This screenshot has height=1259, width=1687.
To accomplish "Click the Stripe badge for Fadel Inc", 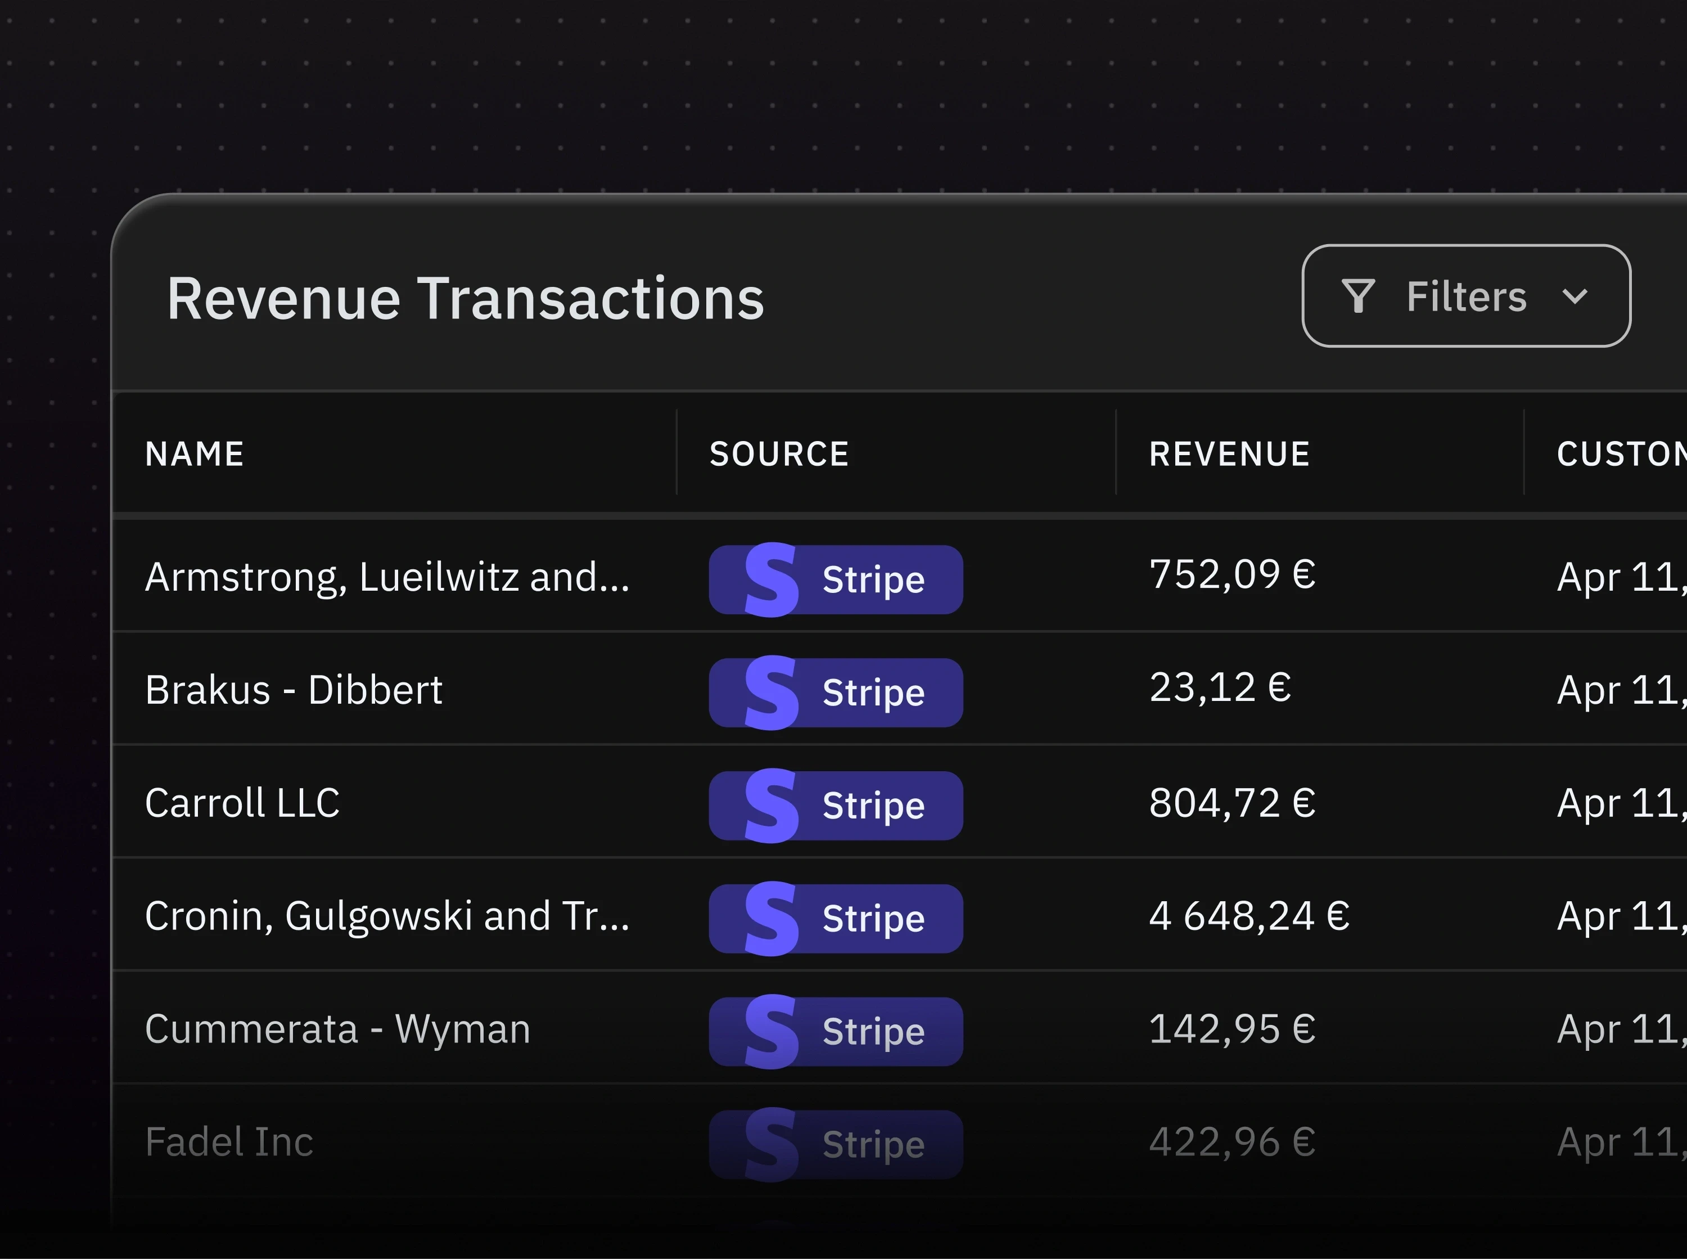I will click(x=836, y=1144).
